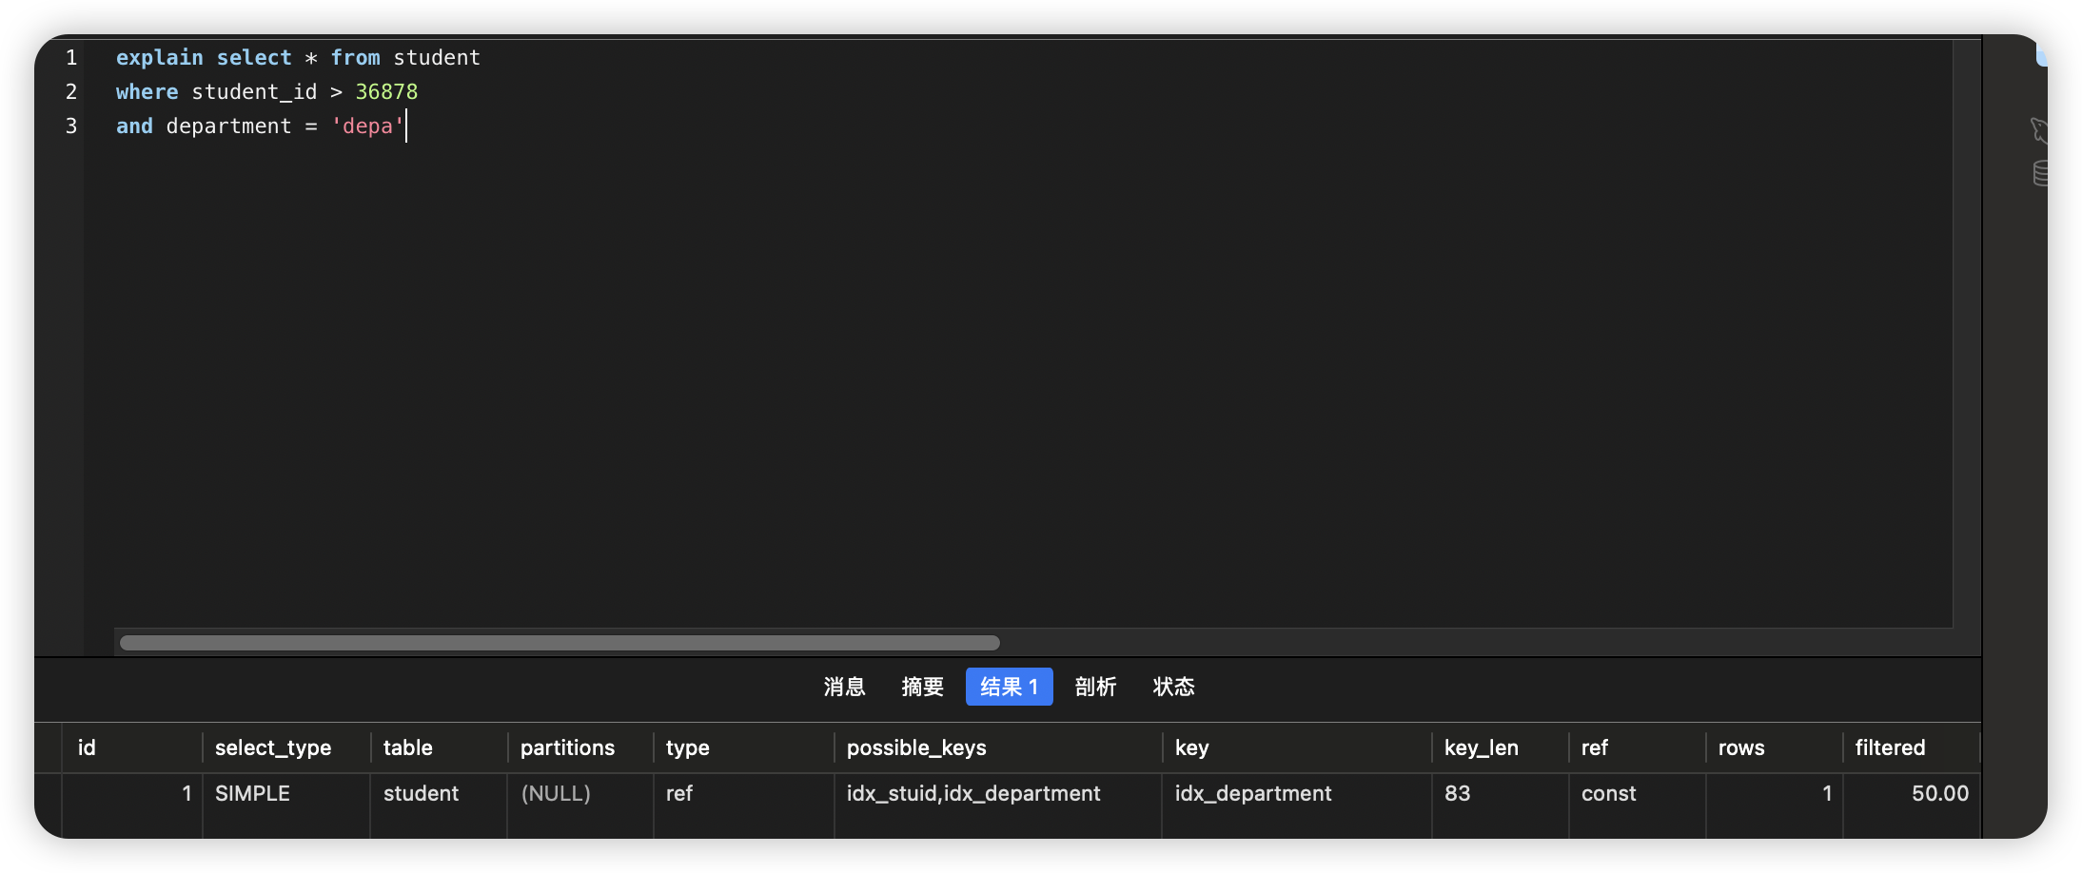
Task: Click the database icon in right sidebar
Action: (x=2040, y=173)
